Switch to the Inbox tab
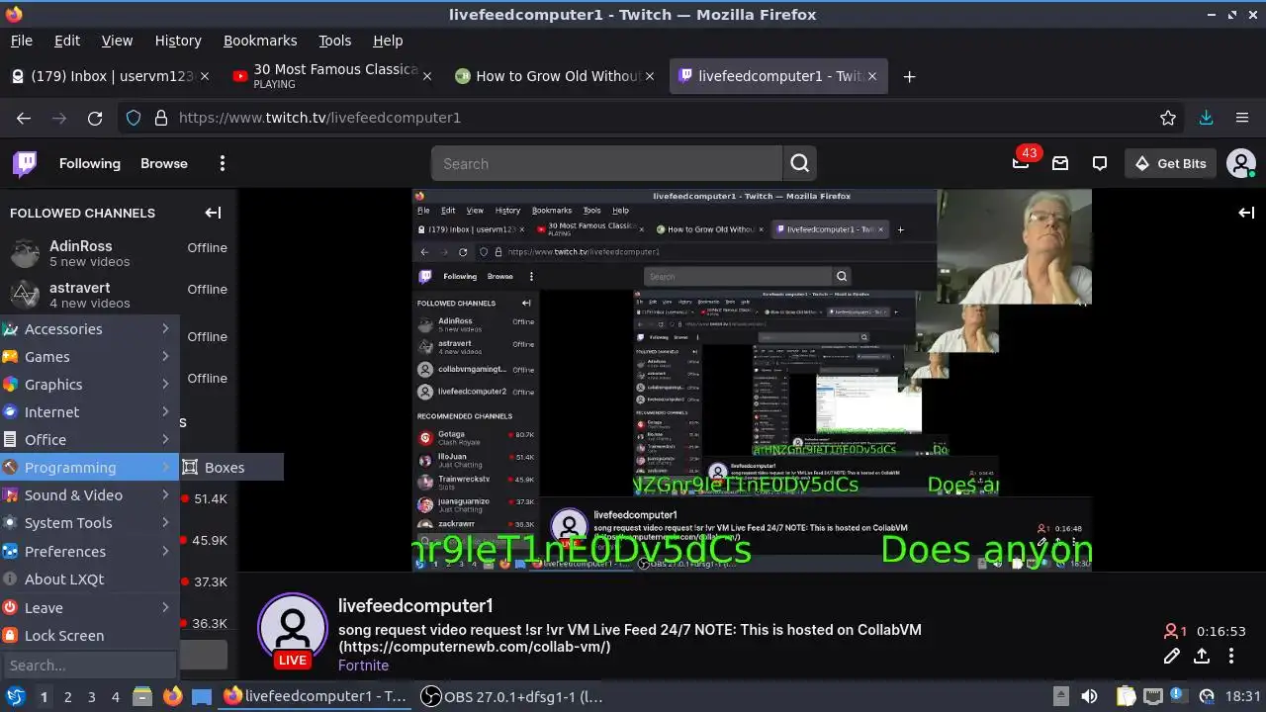Image resolution: width=1266 pixels, height=712 pixels. [110, 76]
